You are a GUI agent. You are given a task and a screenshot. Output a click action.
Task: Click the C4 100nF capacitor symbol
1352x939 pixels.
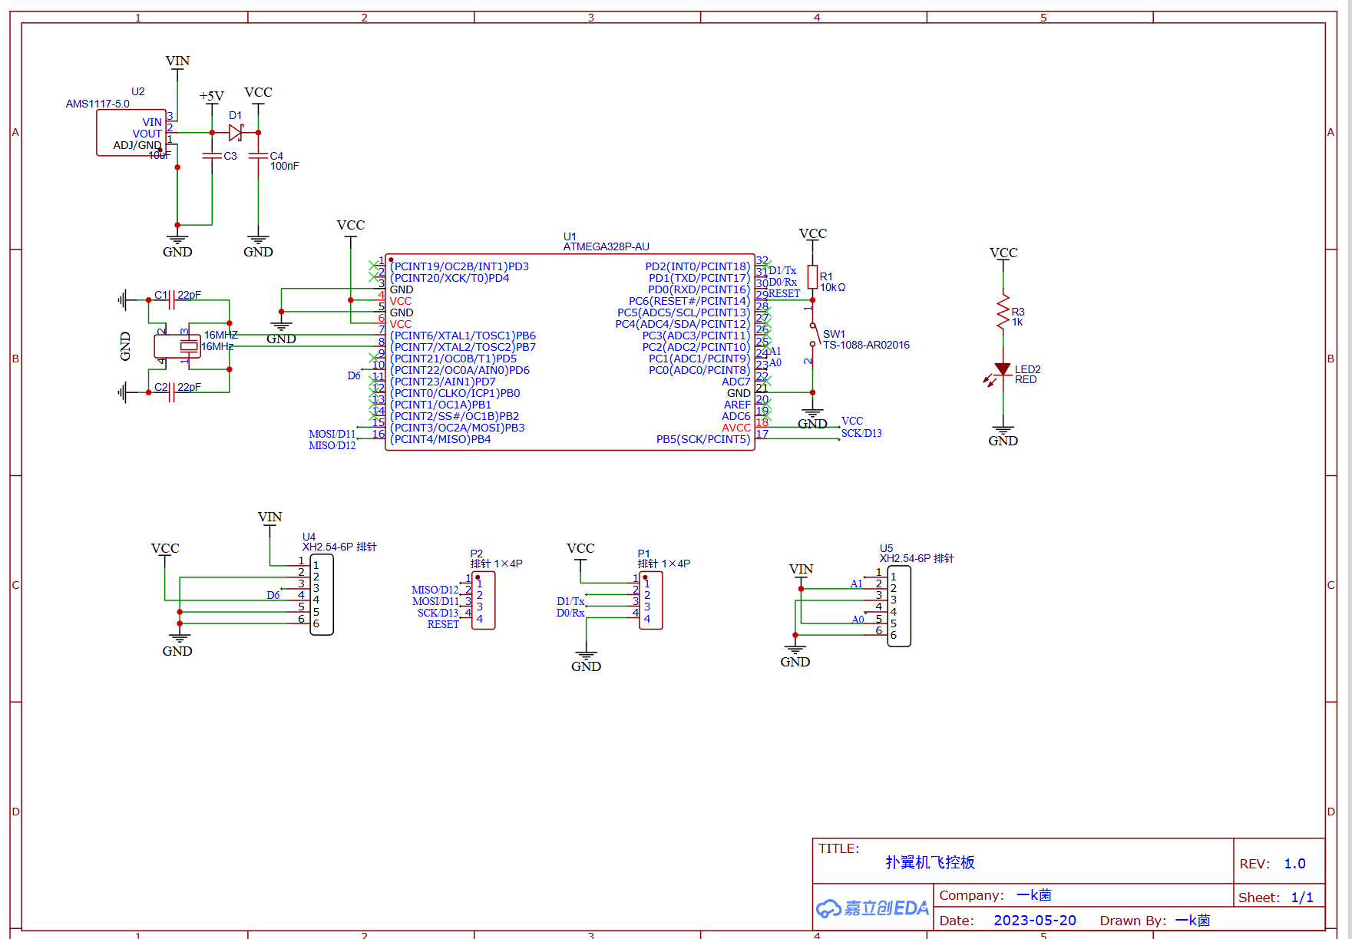coord(259,156)
